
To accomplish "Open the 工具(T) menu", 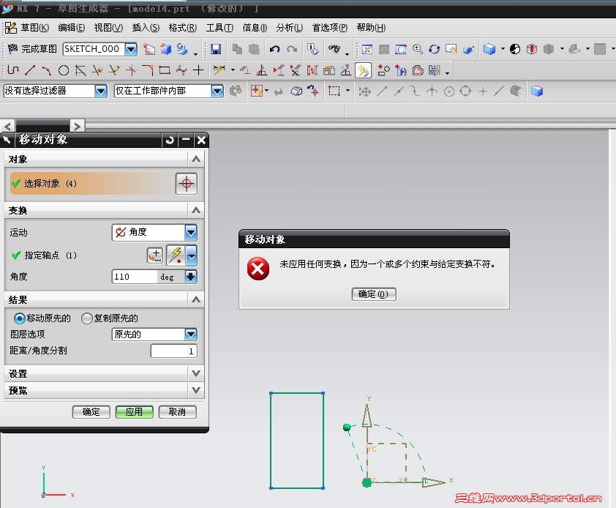I will pos(219,28).
